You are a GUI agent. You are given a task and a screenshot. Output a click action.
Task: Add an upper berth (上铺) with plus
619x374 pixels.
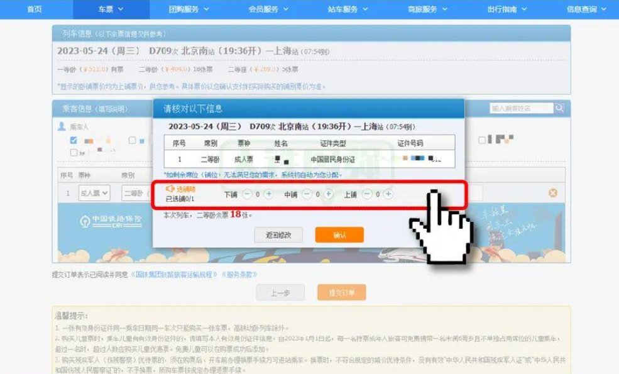tap(388, 194)
